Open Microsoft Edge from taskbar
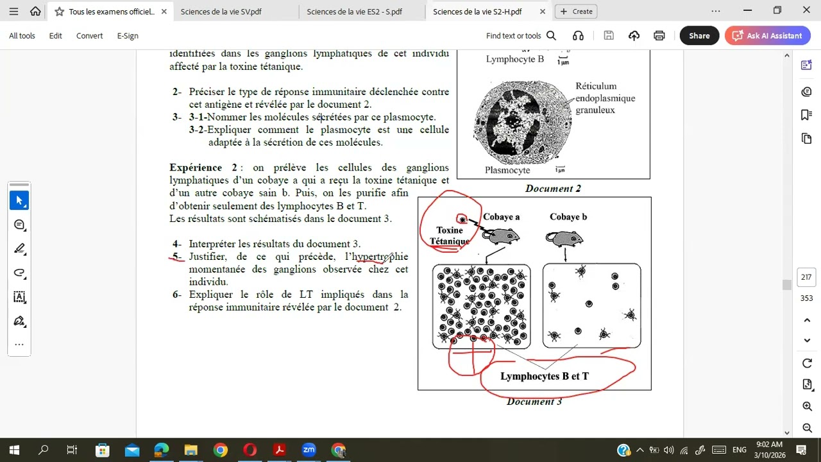Viewport: 821px width, 462px height. point(162,450)
